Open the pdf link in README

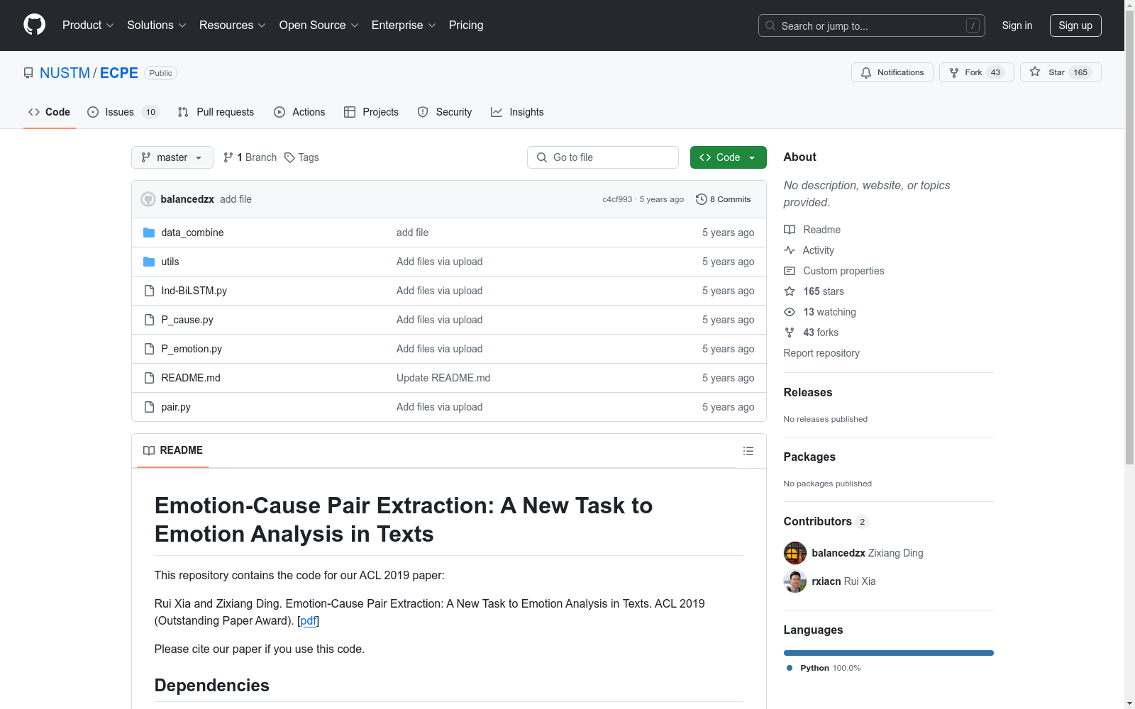coord(309,620)
